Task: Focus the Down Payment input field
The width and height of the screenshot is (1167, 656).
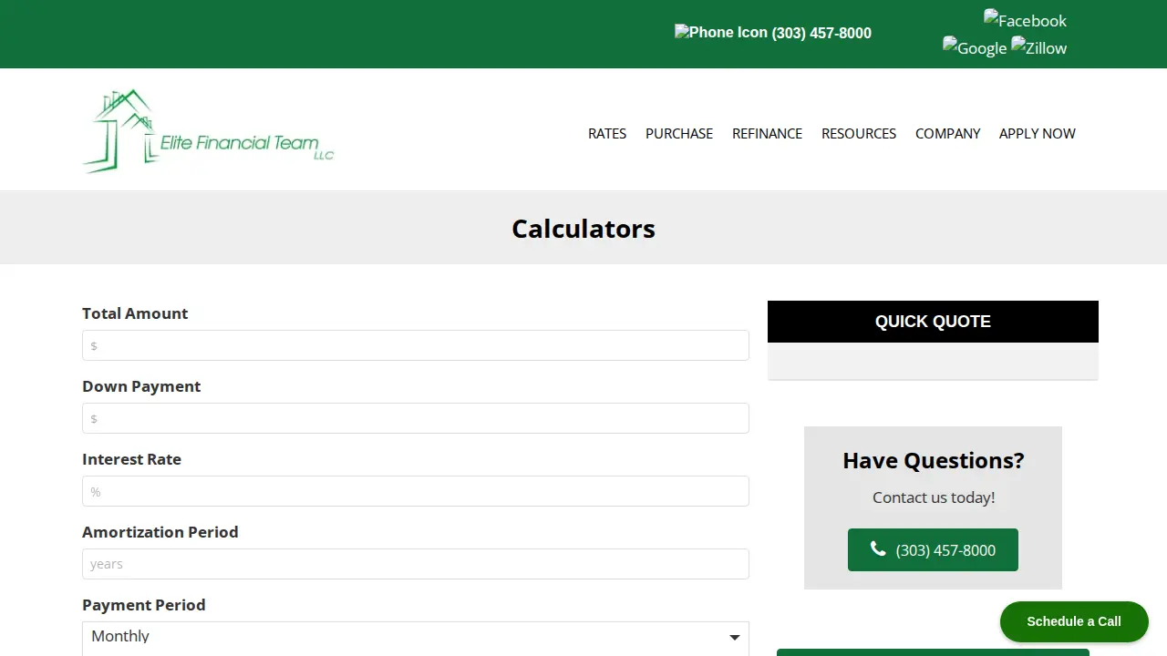Action: pyautogui.click(x=416, y=418)
